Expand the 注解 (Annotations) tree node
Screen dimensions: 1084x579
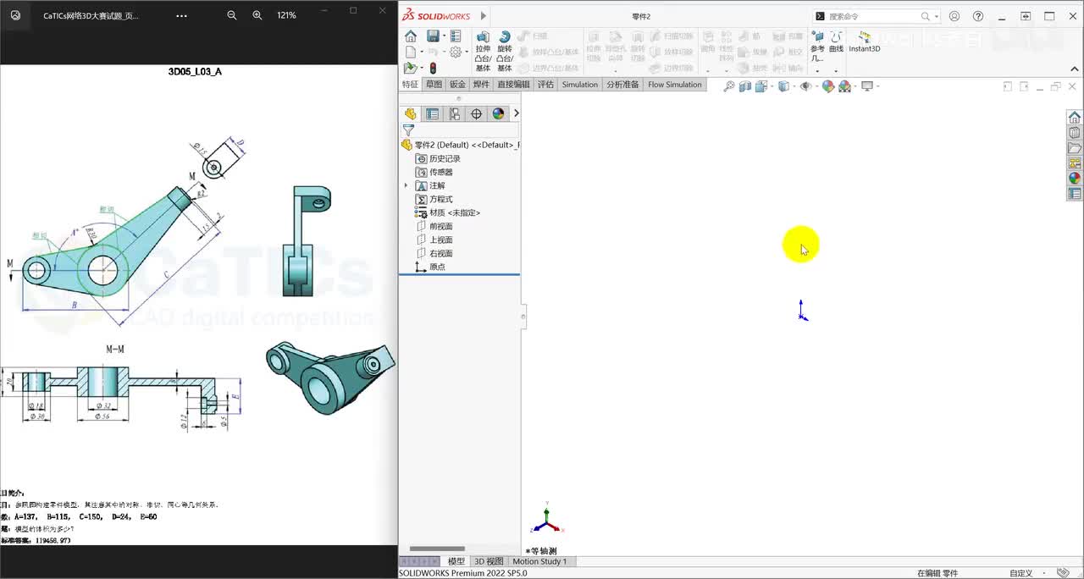(406, 185)
